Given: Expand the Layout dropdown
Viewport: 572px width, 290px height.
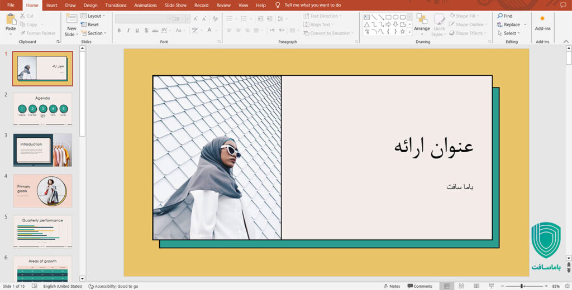Looking at the screenshot, I should [93, 16].
